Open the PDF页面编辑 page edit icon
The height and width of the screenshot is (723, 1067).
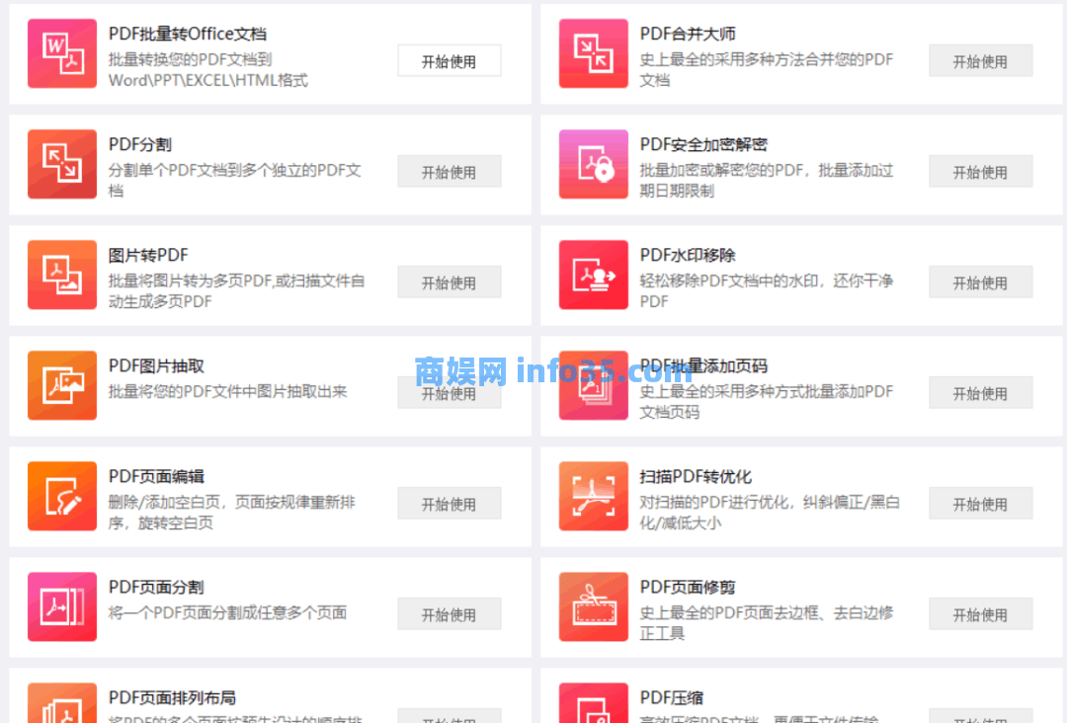62,496
